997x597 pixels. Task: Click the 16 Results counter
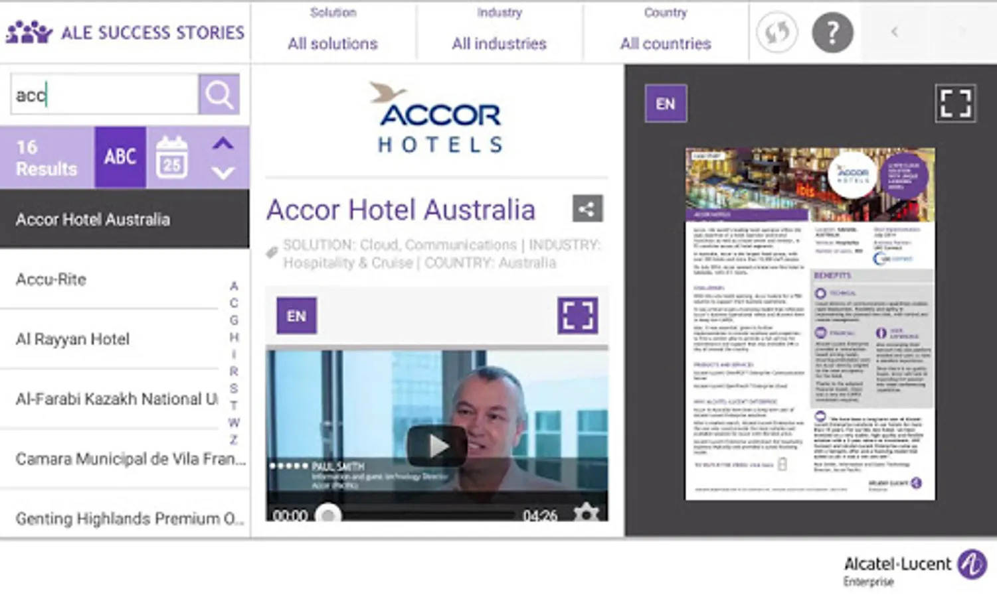pos(46,157)
